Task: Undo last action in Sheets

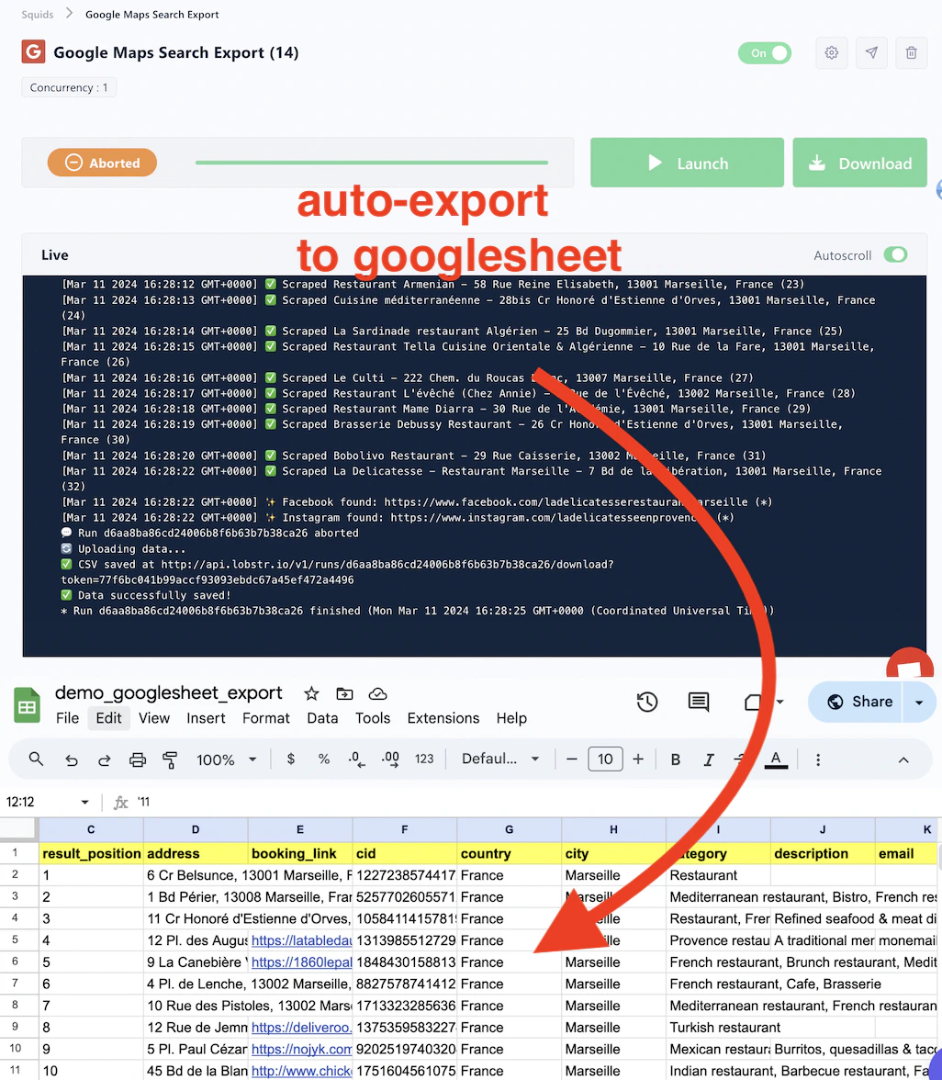Action: 71,759
